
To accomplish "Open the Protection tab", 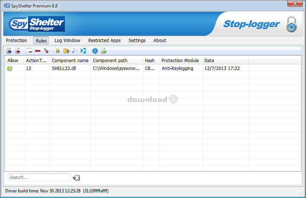I will coord(16,41).
